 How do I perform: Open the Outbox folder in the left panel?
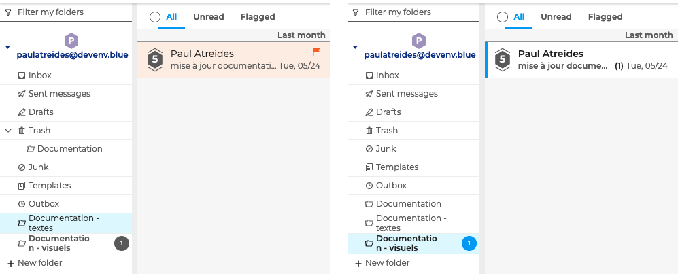click(66, 203)
